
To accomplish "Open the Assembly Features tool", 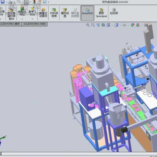I will click(x=22, y=11).
